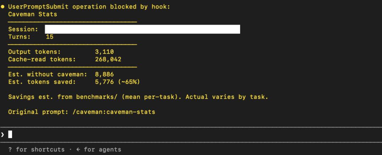This screenshot has width=382, height=155.
Task: Click the 'Est. without caveman' value 8,886
Action: click(x=104, y=74)
